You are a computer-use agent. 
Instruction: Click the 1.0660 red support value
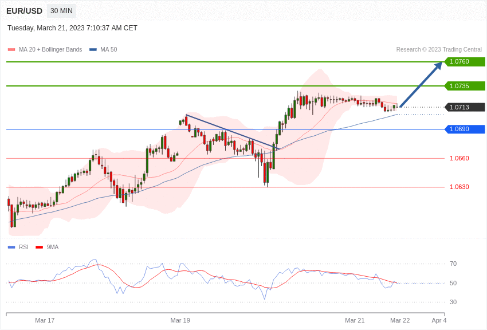(x=459, y=158)
